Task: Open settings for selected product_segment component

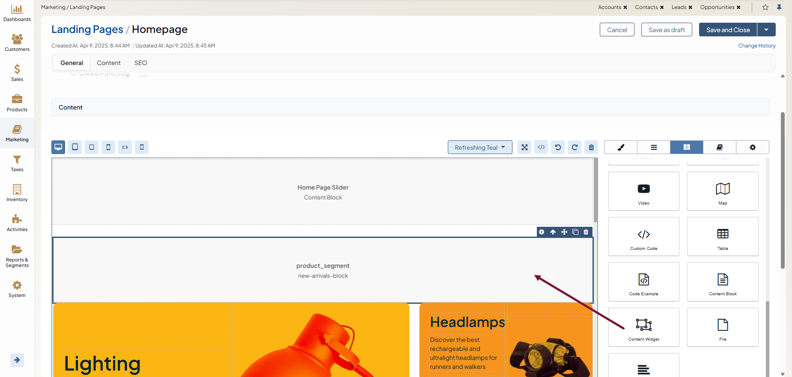Action: point(542,232)
